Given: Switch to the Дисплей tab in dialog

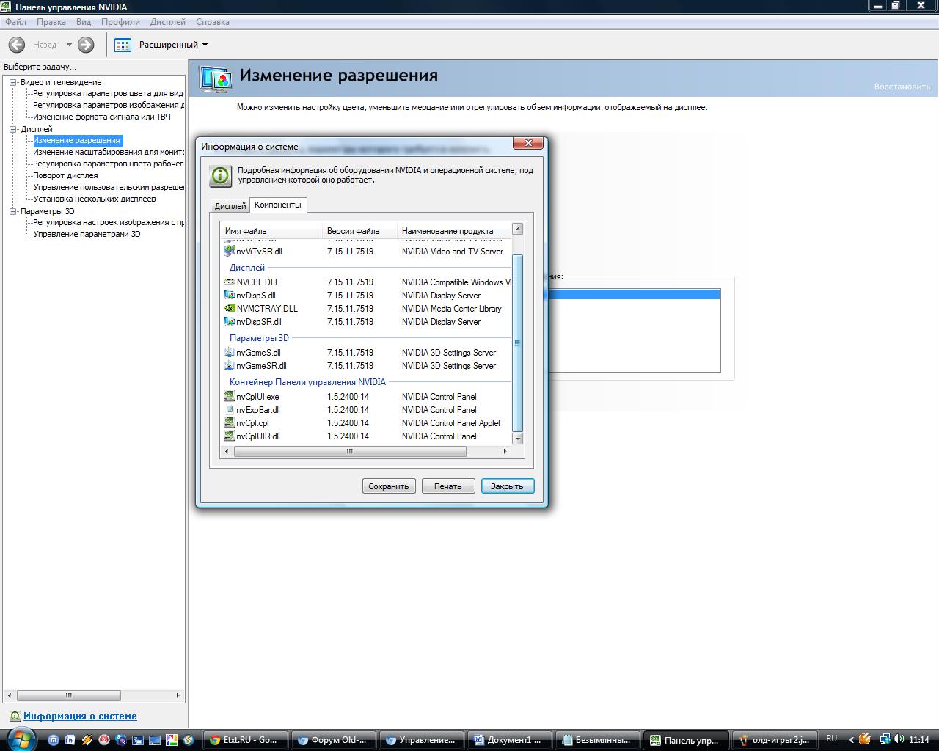Looking at the screenshot, I should 230,206.
